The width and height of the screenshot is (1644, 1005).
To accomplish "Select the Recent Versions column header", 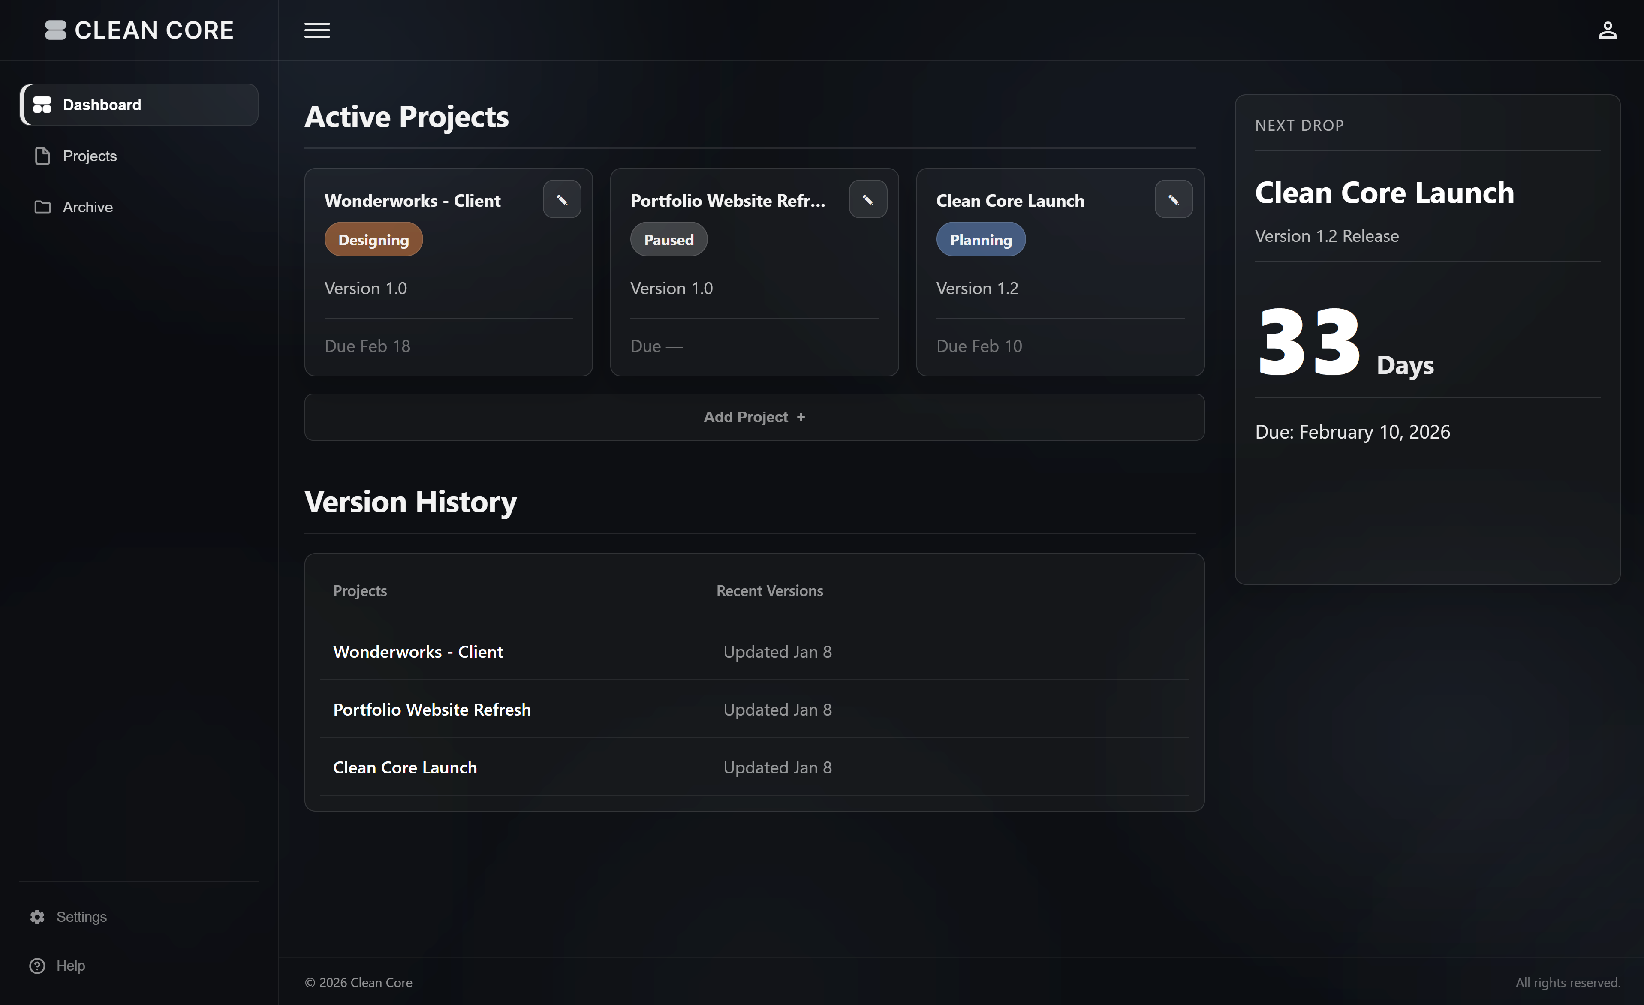I will click(769, 590).
